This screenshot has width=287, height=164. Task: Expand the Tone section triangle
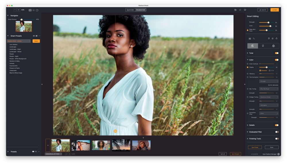point(248,53)
